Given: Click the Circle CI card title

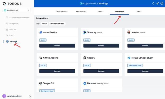Looking at the screenshot, I should pyautogui.click(x=91, y=58).
